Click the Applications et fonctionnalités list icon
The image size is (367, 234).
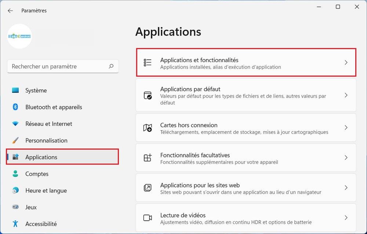tap(148, 62)
